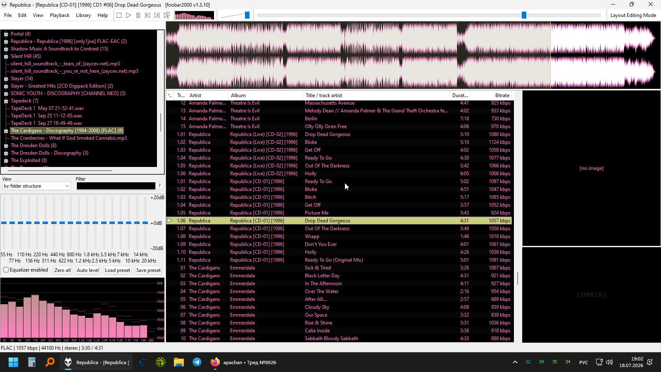Select The Cranberries mp3 file in tree
Viewport: 661px width, 372px height.
69,138
